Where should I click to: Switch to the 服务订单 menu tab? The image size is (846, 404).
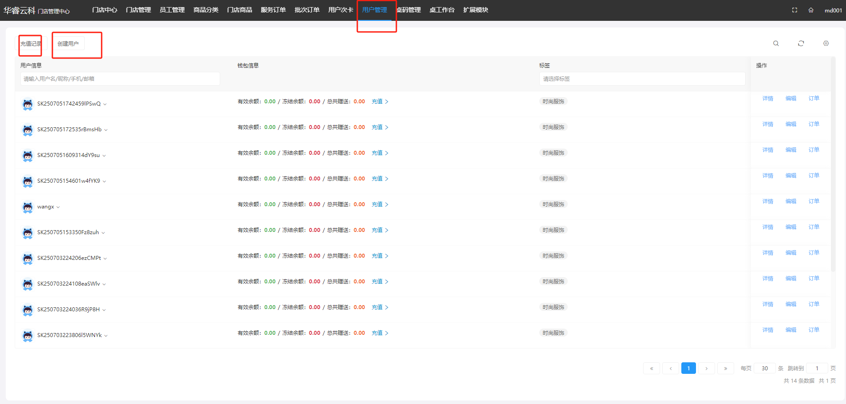tap(273, 10)
